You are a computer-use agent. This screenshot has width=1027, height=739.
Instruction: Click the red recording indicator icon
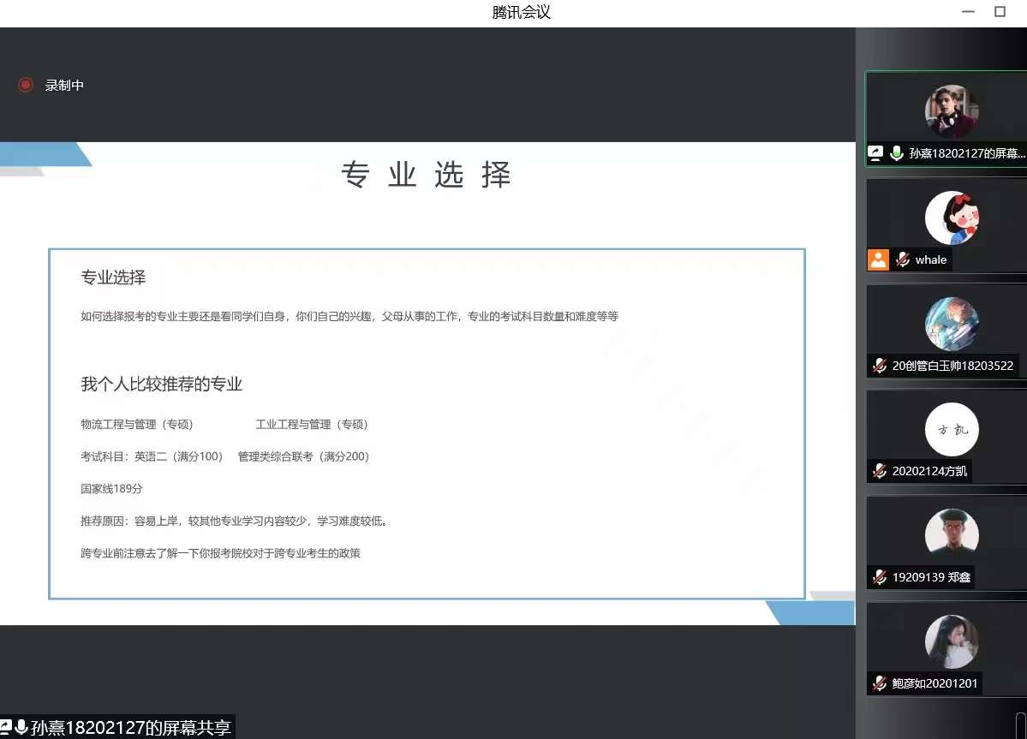[26, 85]
